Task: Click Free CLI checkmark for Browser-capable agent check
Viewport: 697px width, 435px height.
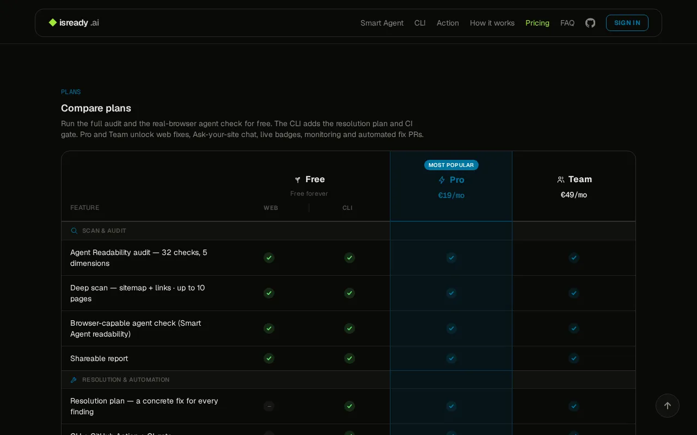Action: 350,328
